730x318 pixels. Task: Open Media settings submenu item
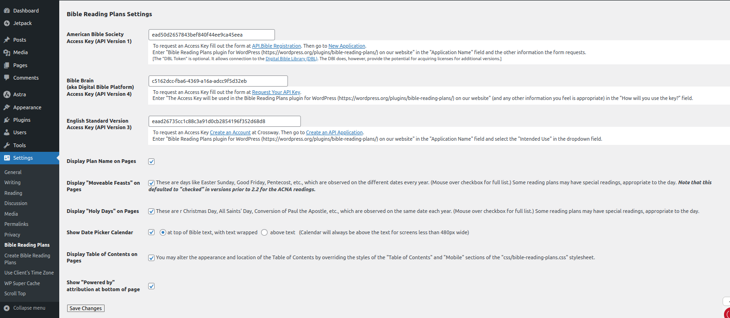tap(11, 214)
